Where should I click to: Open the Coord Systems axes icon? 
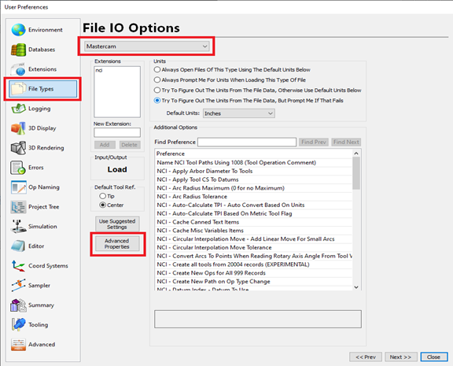(x=19, y=266)
